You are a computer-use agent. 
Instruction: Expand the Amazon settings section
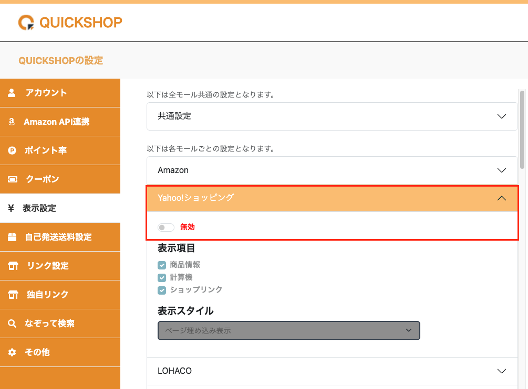coord(332,170)
